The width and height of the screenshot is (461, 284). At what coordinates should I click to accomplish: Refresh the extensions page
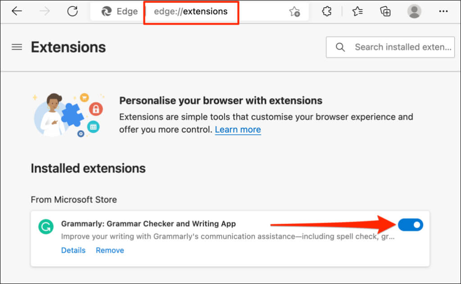coord(72,11)
